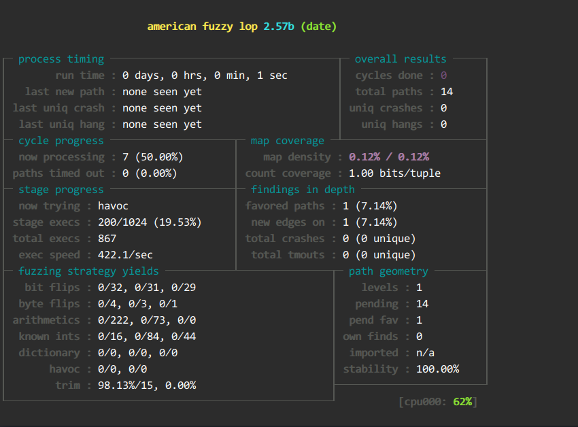
Task: Select the 'findings in depth' section header
Action: pos(303,189)
